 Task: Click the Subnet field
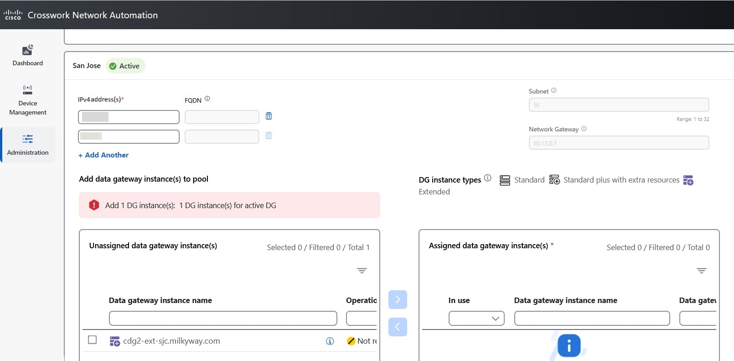coord(619,105)
